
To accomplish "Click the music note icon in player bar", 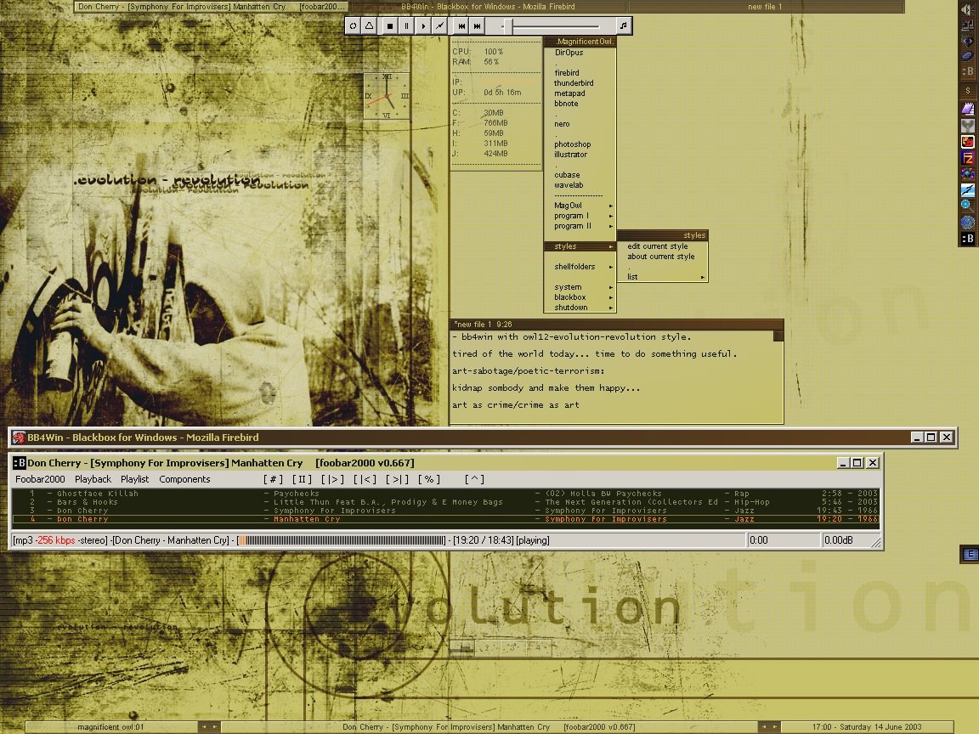I will (x=623, y=25).
